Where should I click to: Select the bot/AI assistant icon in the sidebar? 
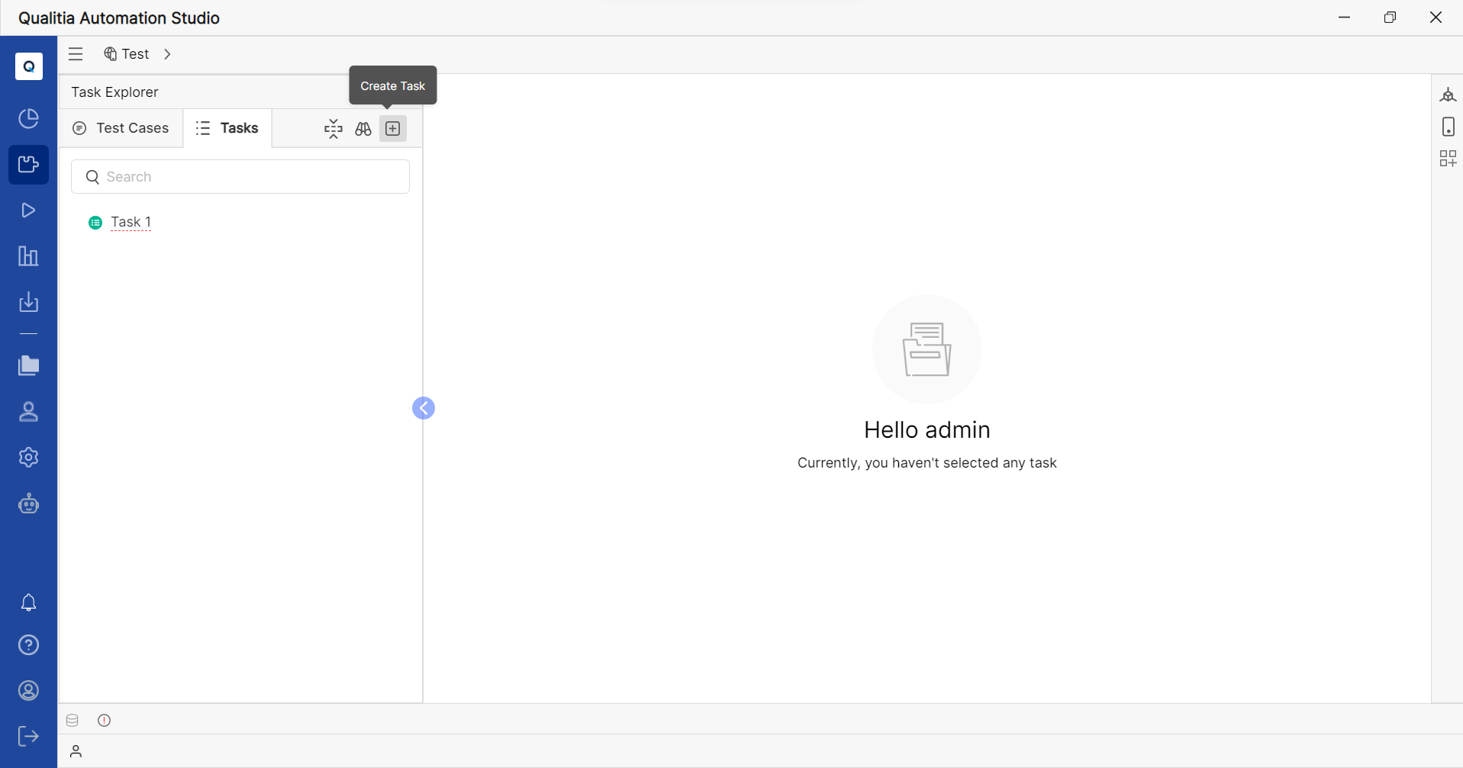coord(28,503)
